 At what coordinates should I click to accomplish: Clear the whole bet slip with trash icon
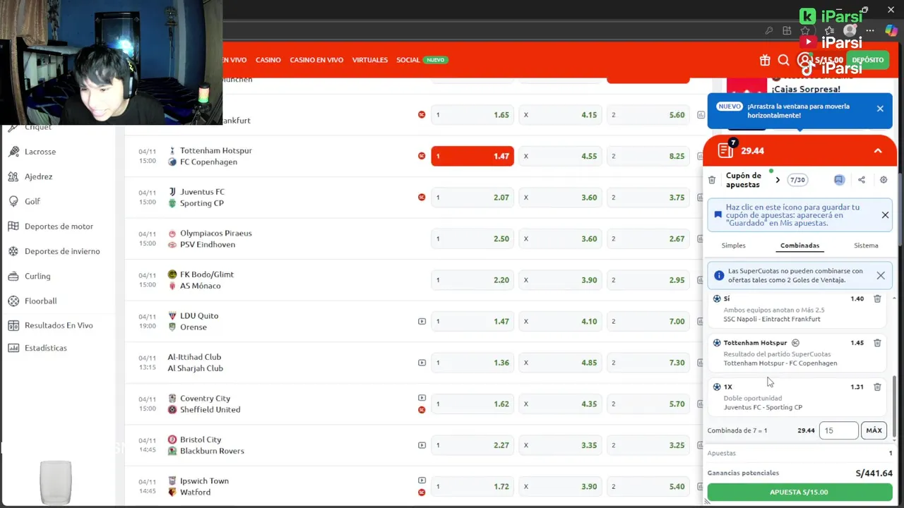(x=712, y=180)
